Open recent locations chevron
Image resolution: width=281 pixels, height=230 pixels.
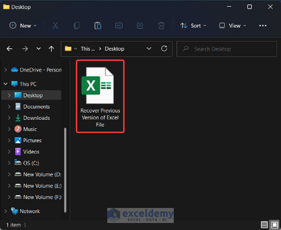tap(38, 48)
